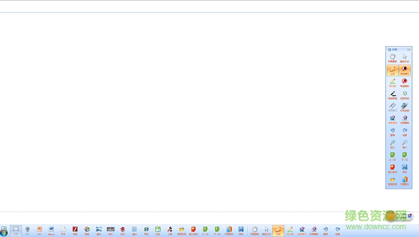Open the Word document tool in bottom toolbar
This screenshot has width=419, height=237.
52,230
